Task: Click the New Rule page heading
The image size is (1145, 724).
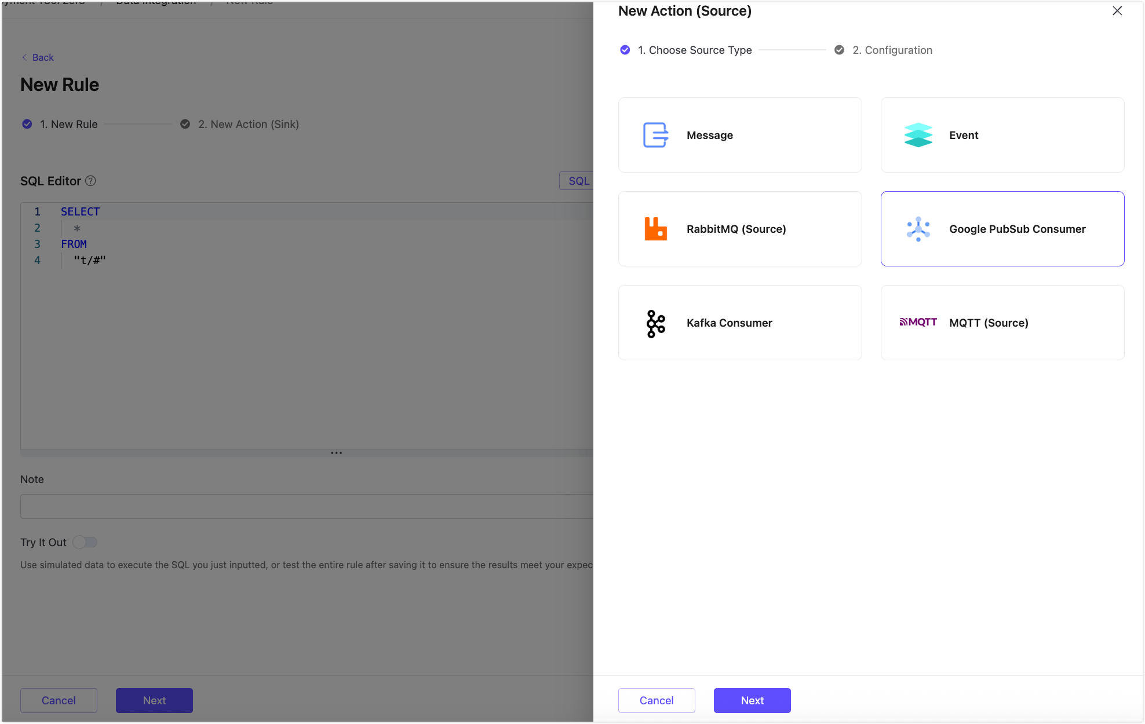Action: click(60, 85)
